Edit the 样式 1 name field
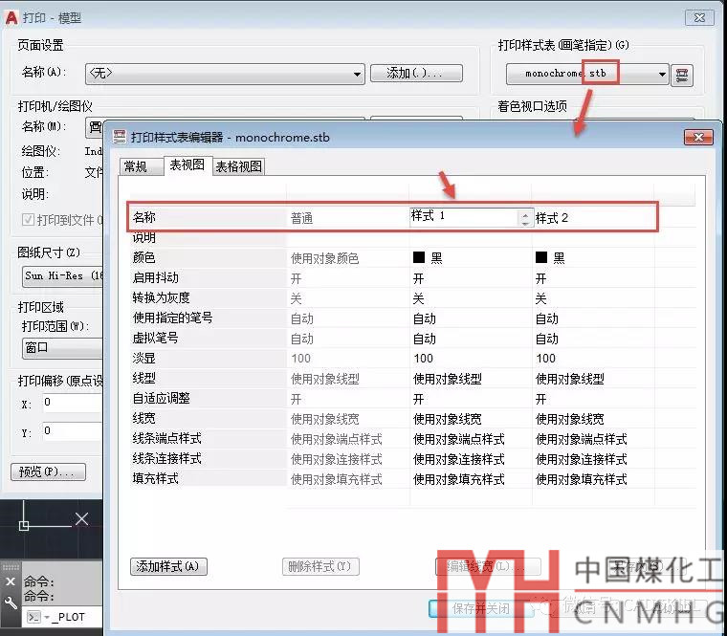This screenshot has width=727, height=636. point(464,217)
